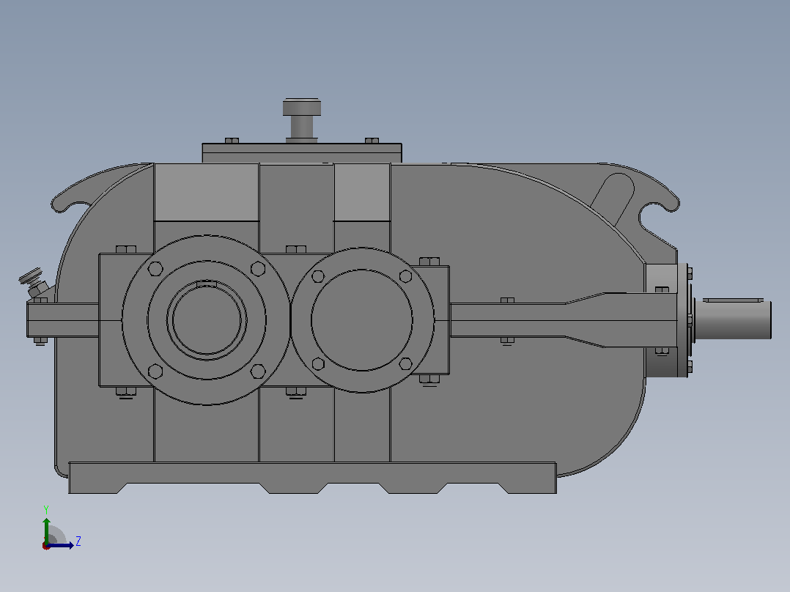This screenshot has height=592, width=790.
Task: Select the rectangular inspection cover plate on top
Action: point(302,152)
